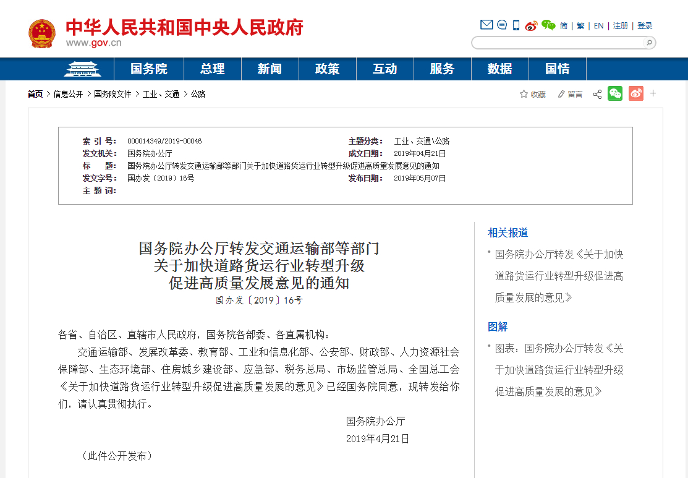Viewport: 688px width, 478px height.
Task: Click the search magnifier icon
Action: [648, 43]
